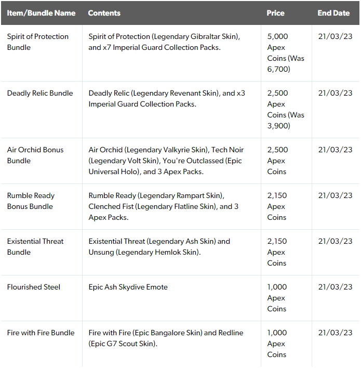This screenshot has height=368, width=361.
Task: Click the Contents column header
Action: click(104, 13)
